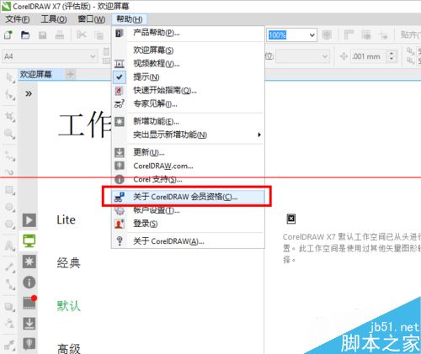Click the Gallery icon with red dot

(x=29, y=303)
